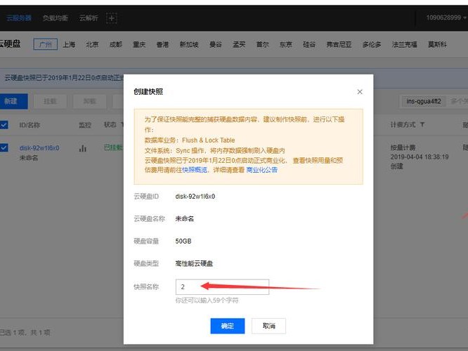This screenshot has height=351, width=468.
Task: Click the 未命名 disk name in dialog
Action: 184,218
